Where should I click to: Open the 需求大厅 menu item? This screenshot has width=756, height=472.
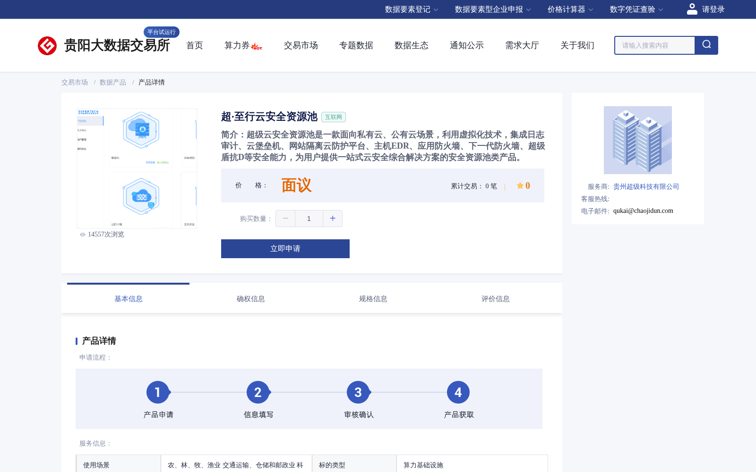pyautogui.click(x=522, y=45)
